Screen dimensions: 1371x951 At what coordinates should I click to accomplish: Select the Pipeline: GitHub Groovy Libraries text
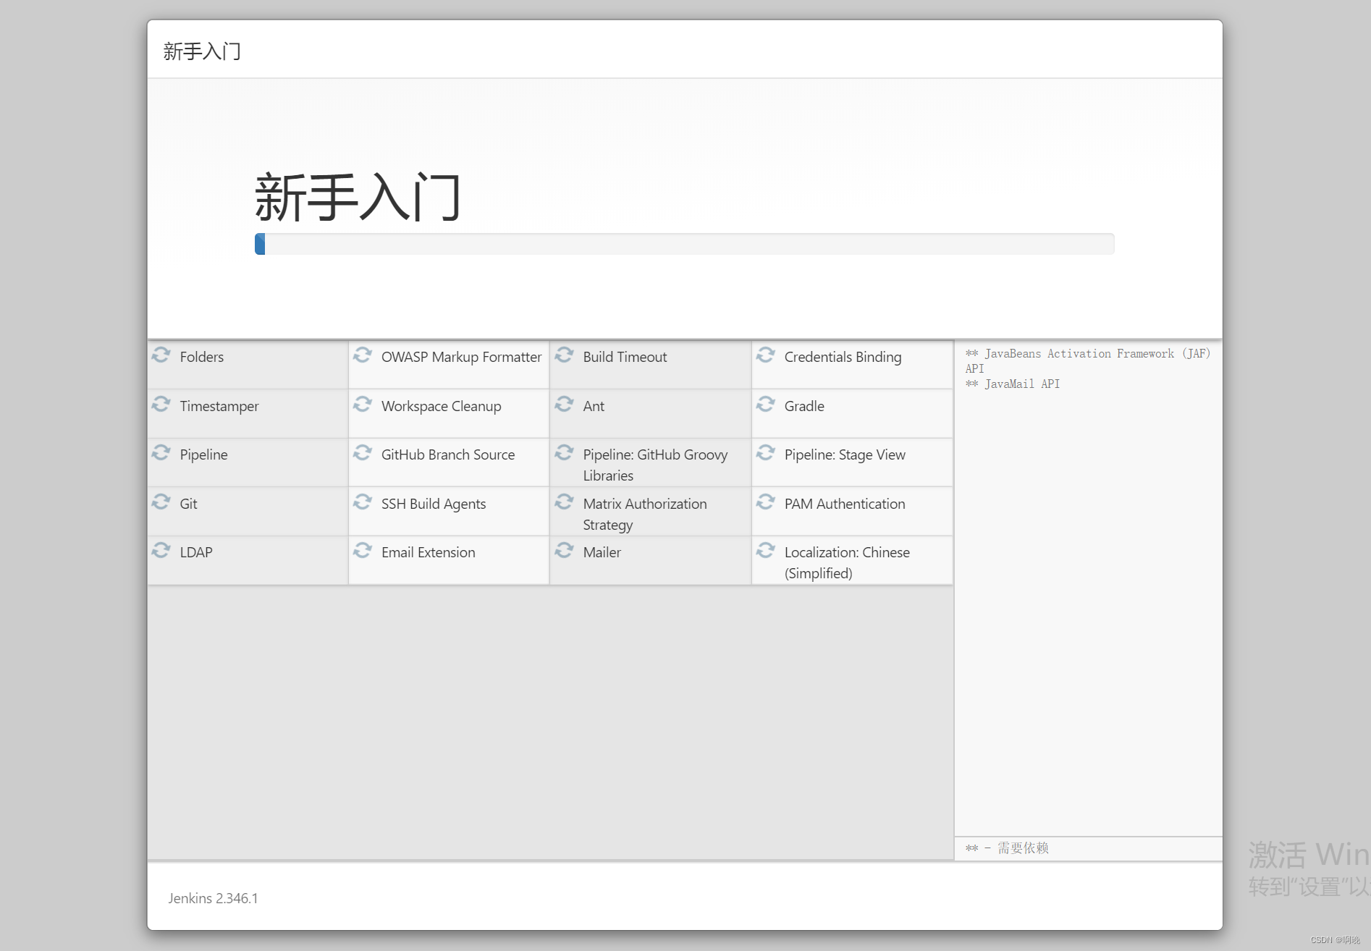[x=655, y=465]
